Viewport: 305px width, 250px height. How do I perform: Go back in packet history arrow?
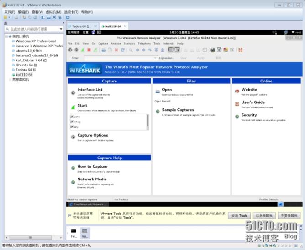pos(137,50)
